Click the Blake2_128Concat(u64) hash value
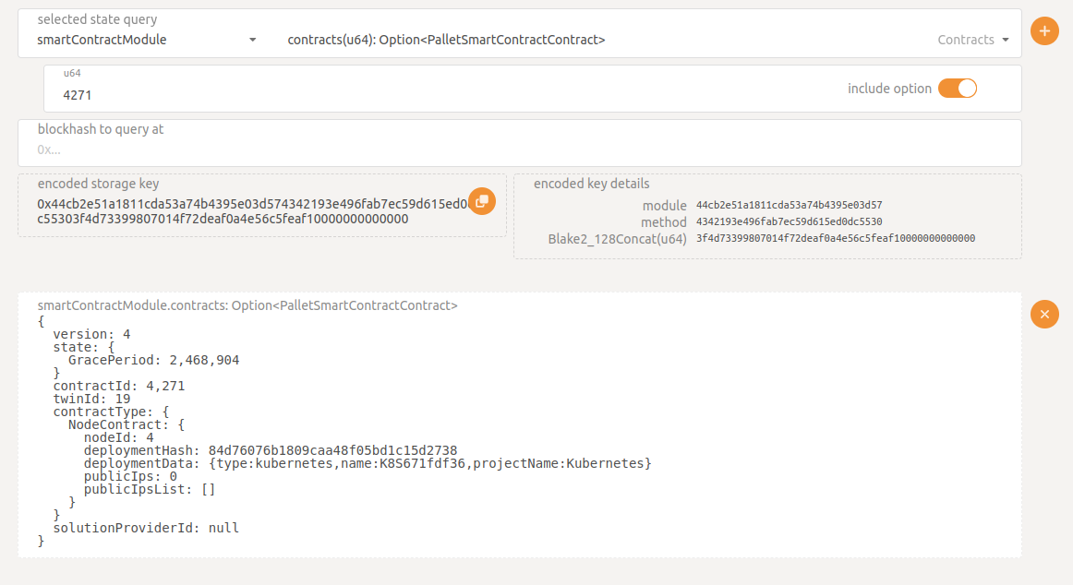The height and width of the screenshot is (585, 1073). (835, 238)
